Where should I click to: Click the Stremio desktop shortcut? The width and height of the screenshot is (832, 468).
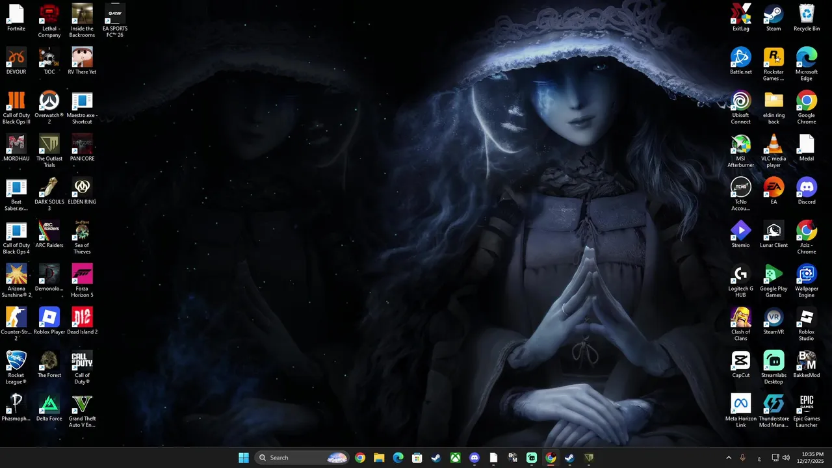(741, 235)
